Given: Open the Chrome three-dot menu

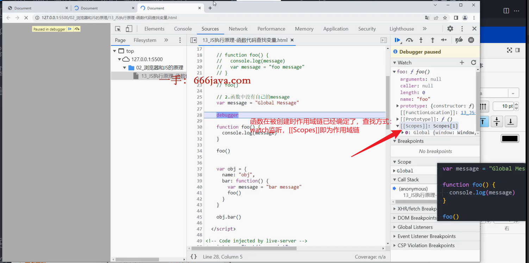Looking at the screenshot, I should coord(474,18).
